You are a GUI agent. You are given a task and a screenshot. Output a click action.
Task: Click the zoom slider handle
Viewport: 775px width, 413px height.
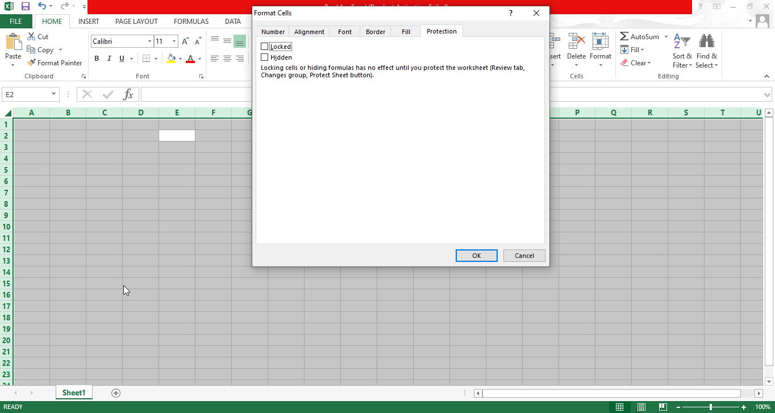point(711,407)
